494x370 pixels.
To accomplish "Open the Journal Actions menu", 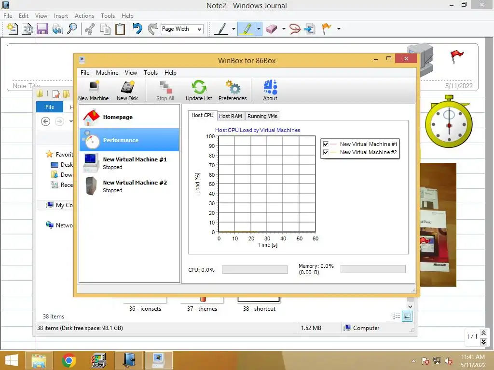I will point(84,16).
